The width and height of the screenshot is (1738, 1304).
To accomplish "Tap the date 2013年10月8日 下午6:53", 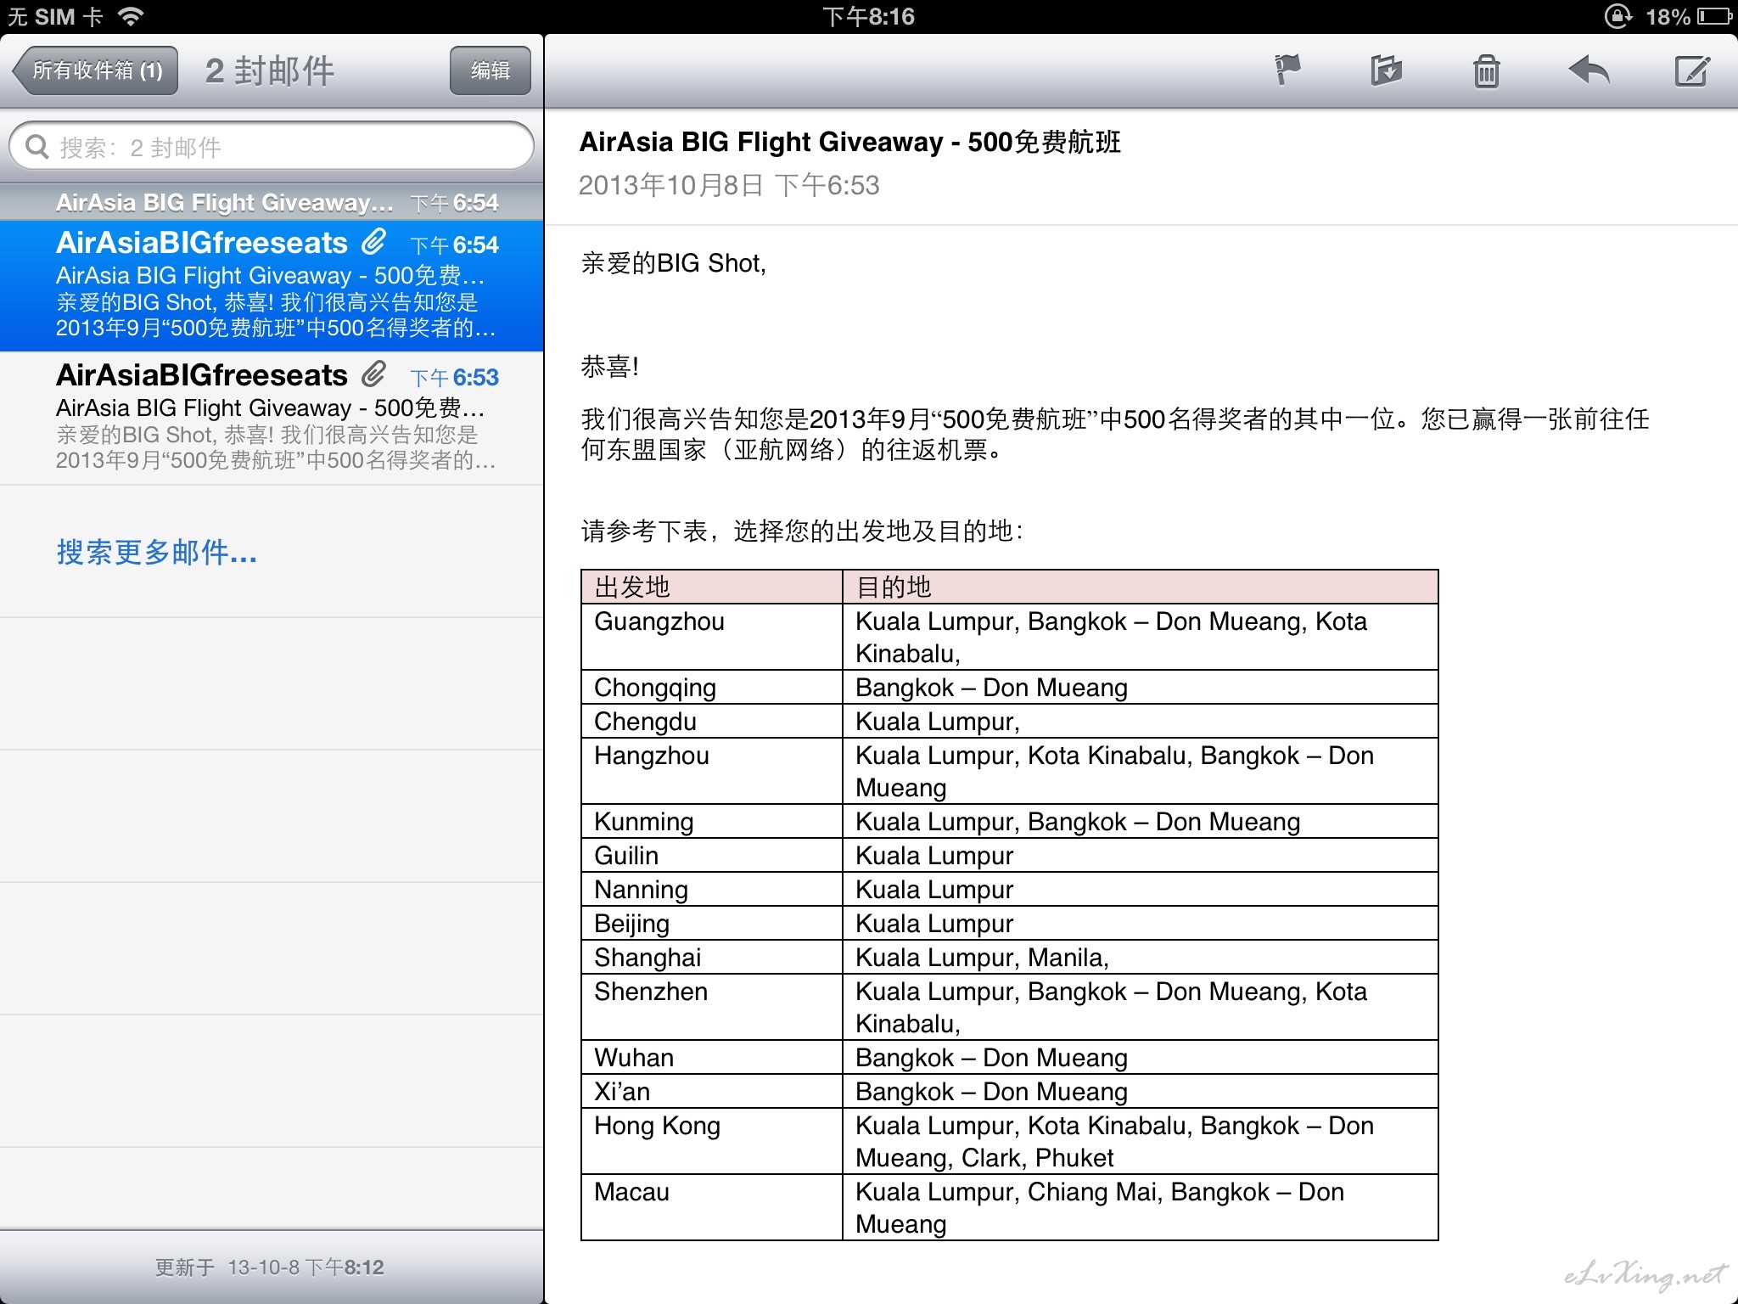I will (x=729, y=185).
